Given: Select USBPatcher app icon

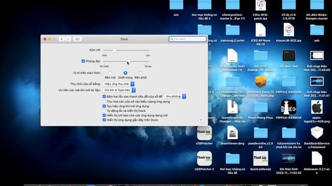Looking at the screenshot, I should [204, 133].
